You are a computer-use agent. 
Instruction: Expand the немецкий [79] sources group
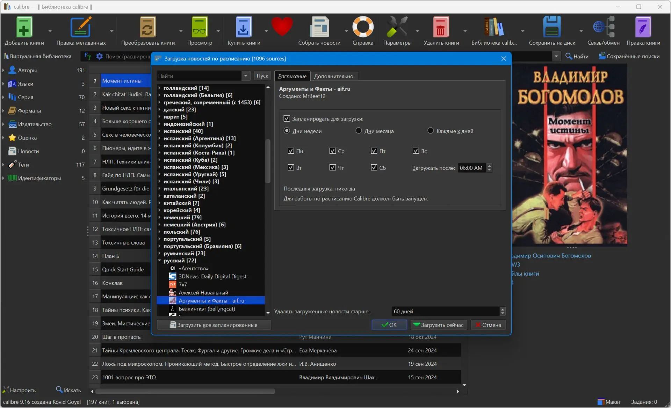159,217
